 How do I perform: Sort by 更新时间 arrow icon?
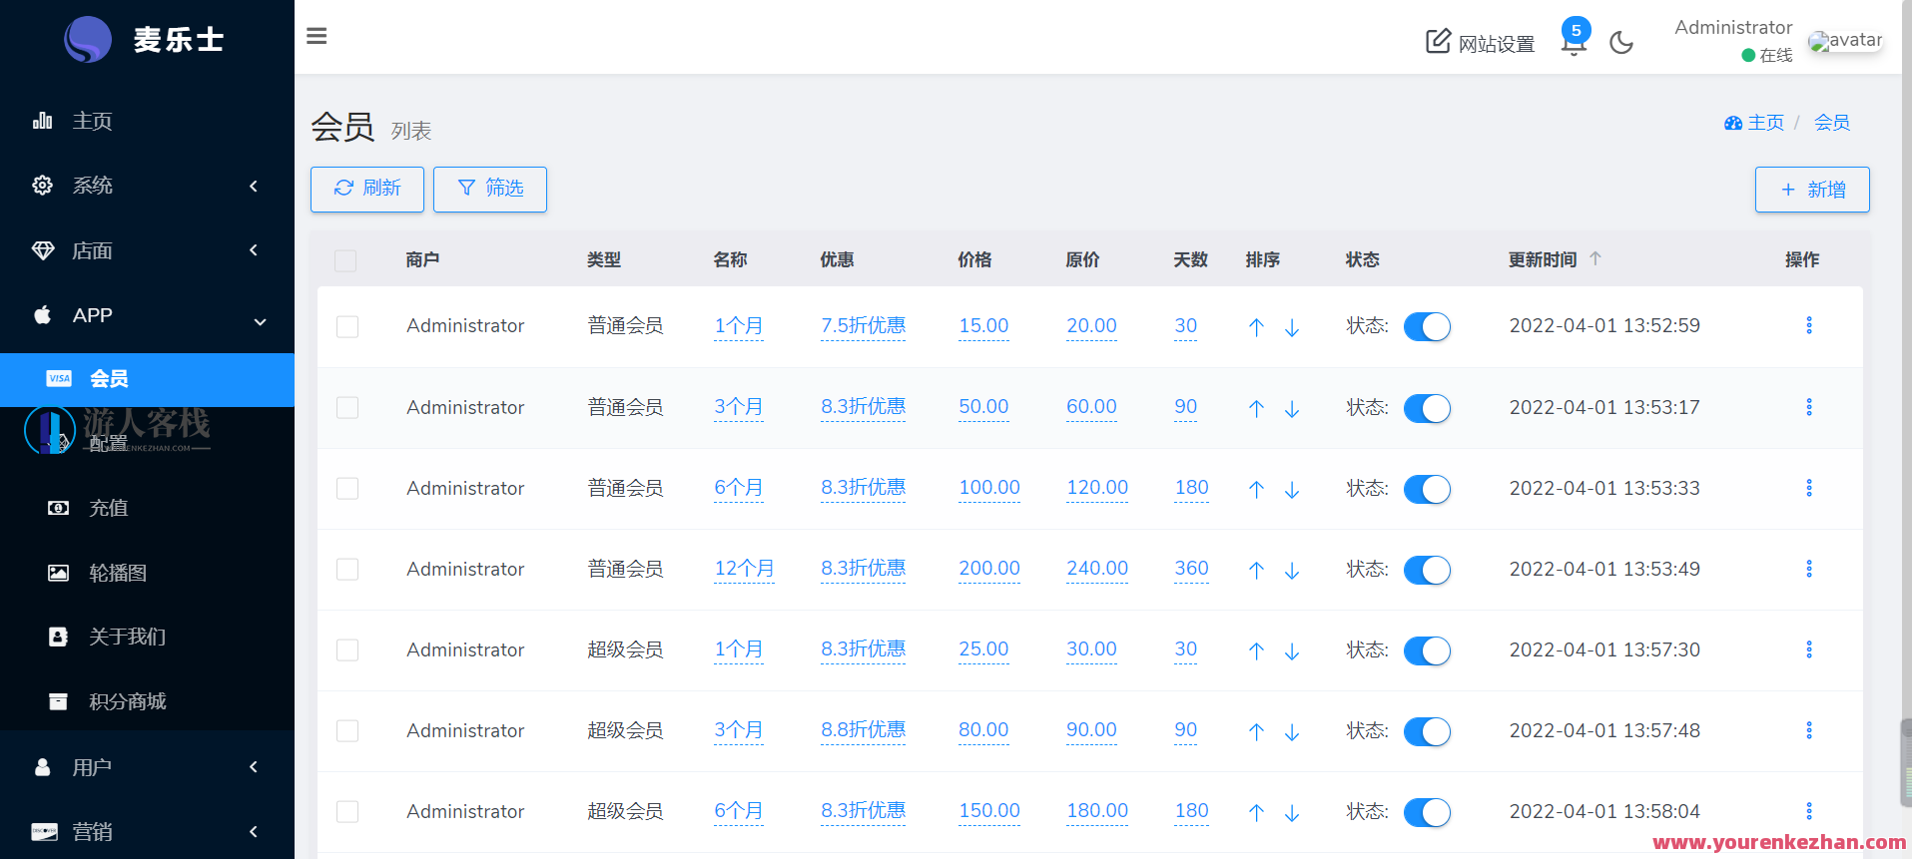[x=1595, y=258]
